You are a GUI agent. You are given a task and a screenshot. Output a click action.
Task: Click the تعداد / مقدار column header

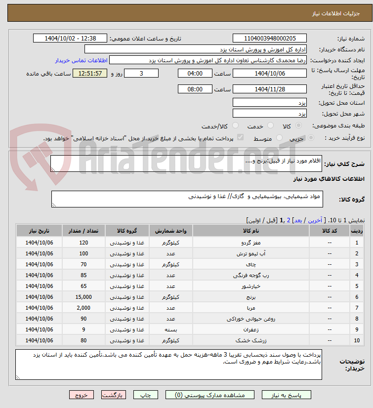coord(83,231)
